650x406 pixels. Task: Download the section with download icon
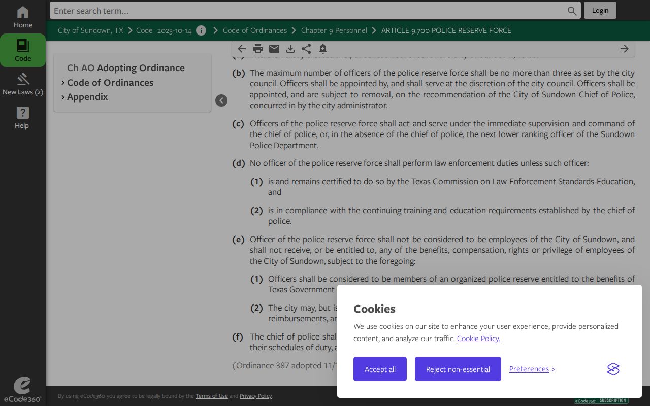(x=290, y=49)
